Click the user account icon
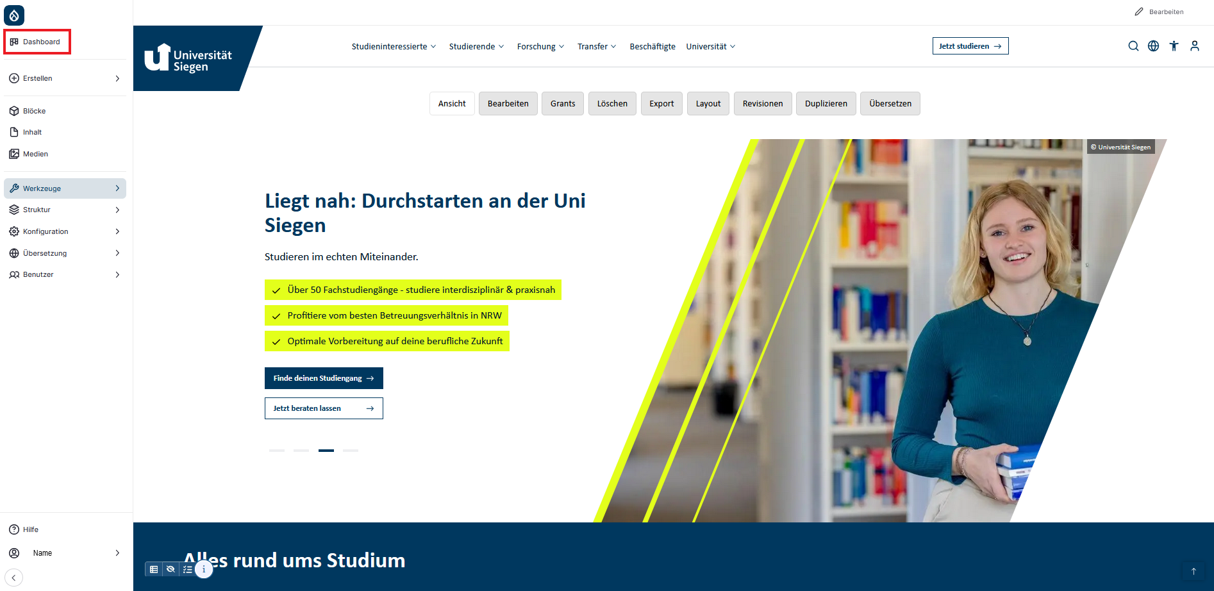This screenshot has width=1214, height=591. [x=1194, y=46]
